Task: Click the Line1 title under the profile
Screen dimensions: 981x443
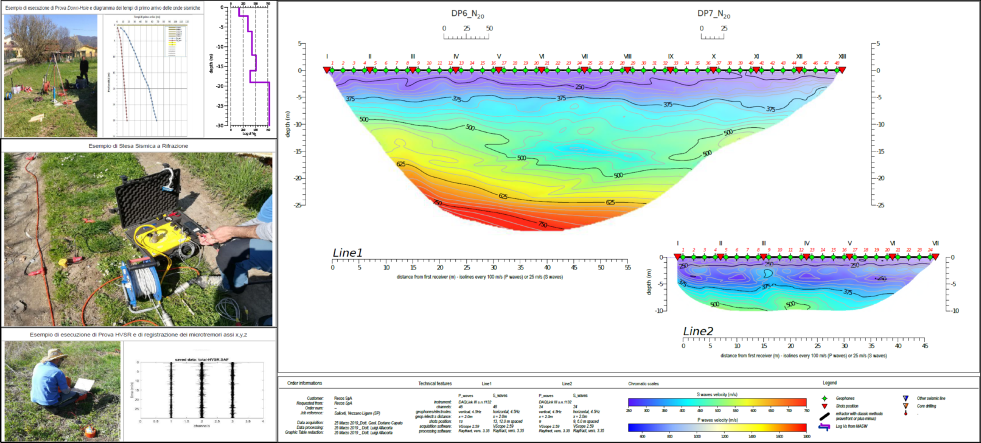Action: (347, 253)
